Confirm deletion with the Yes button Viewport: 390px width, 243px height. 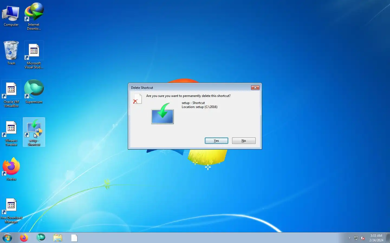pyautogui.click(x=216, y=141)
